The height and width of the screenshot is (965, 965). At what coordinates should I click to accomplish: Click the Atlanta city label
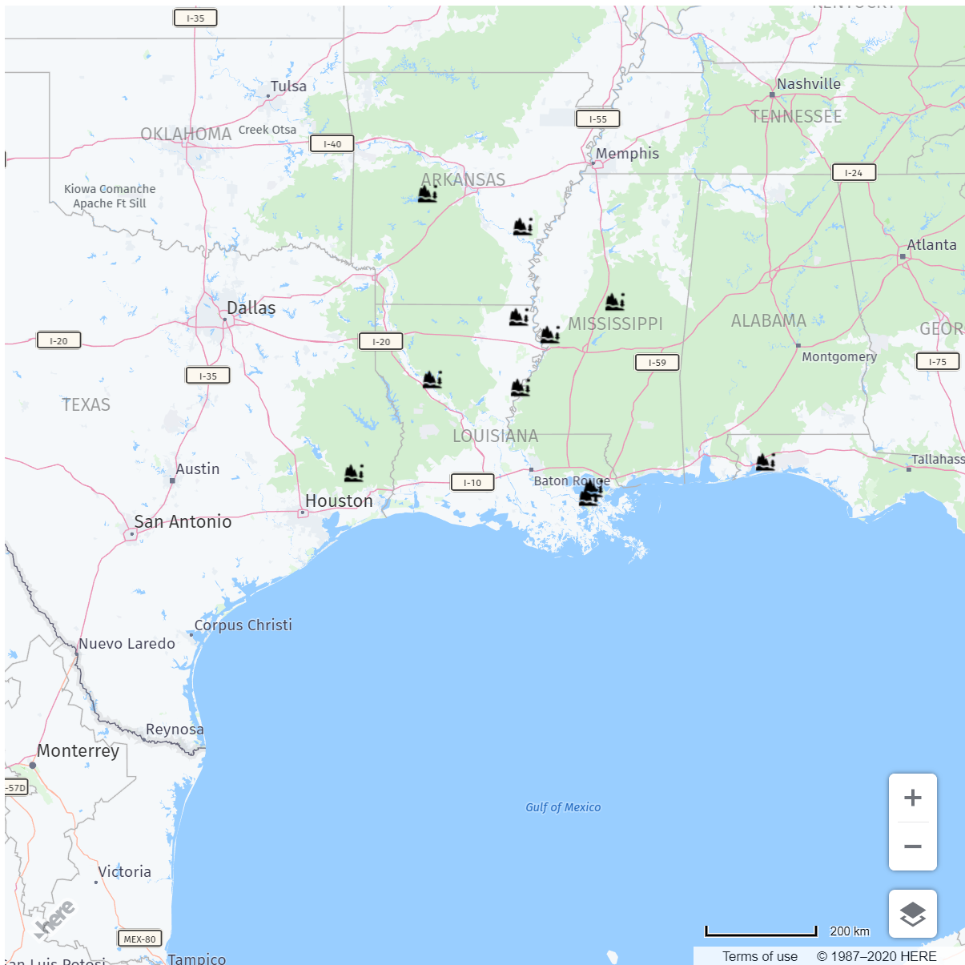point(931,245)
